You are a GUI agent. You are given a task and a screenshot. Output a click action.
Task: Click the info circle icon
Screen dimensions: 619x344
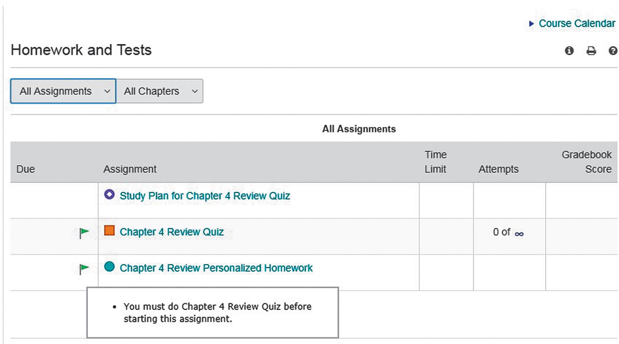pyautogui.click(x=569, y=51)
